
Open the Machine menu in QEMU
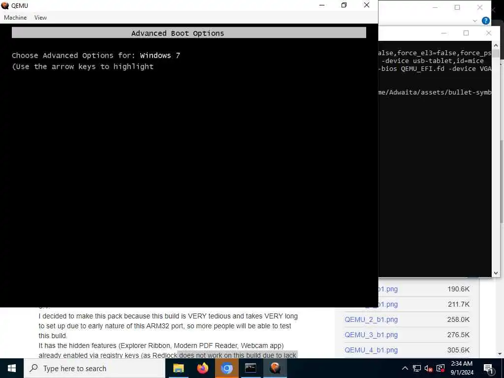pos(15,18)
